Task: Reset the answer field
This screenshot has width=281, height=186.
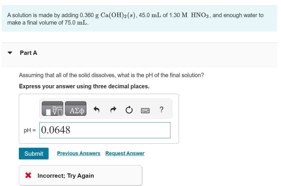Action: 129,109
